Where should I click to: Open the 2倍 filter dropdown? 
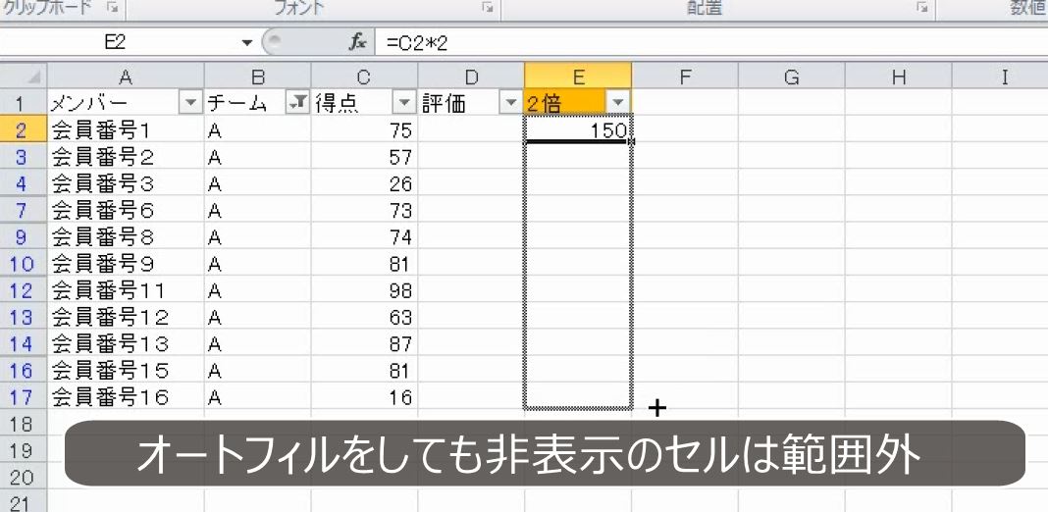click(617, 103)
